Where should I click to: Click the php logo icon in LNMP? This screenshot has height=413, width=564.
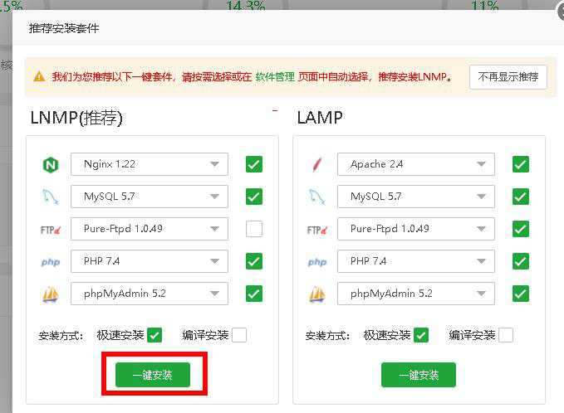point(51,262)
